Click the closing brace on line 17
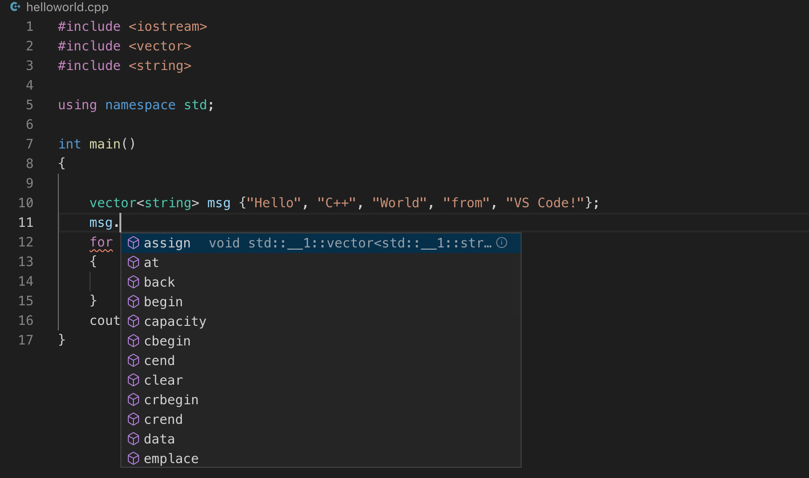This screenshot has width=809, height=478. 62,340
